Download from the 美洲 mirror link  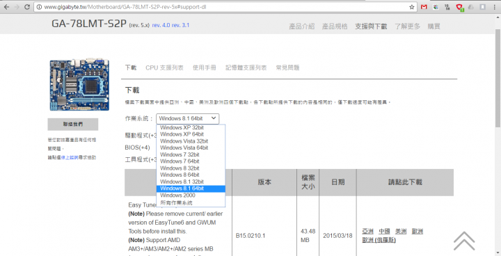(x=401, y=231)
